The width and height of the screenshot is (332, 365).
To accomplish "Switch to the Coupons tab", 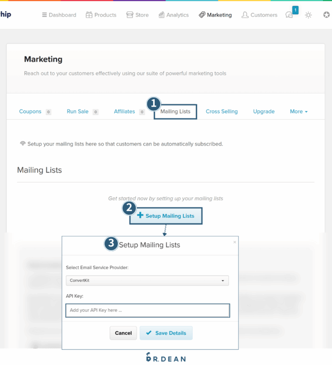I will (30, 111).
